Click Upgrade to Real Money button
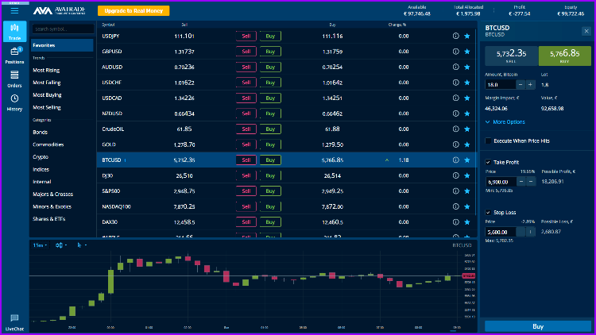Screen dimensions: 596x335 tap(134, 10)
